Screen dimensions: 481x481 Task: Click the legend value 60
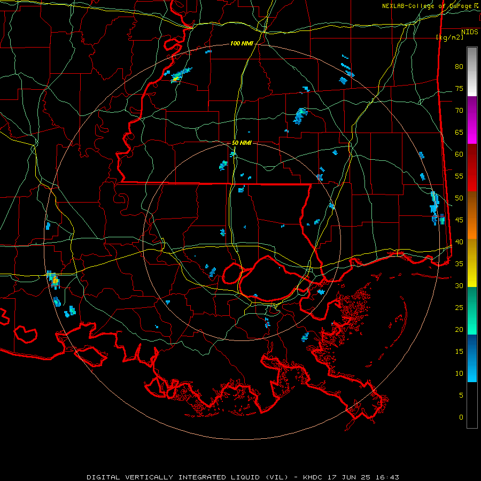coord(459,154)
